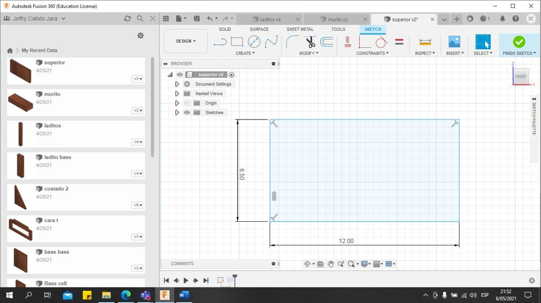Open version dropdown for murito
Screen dimensions: 541x303
pos(137,110)
